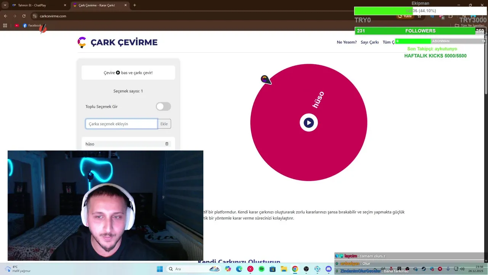
Task: Open the browser apps grid icon
Action: click(5, 26)
